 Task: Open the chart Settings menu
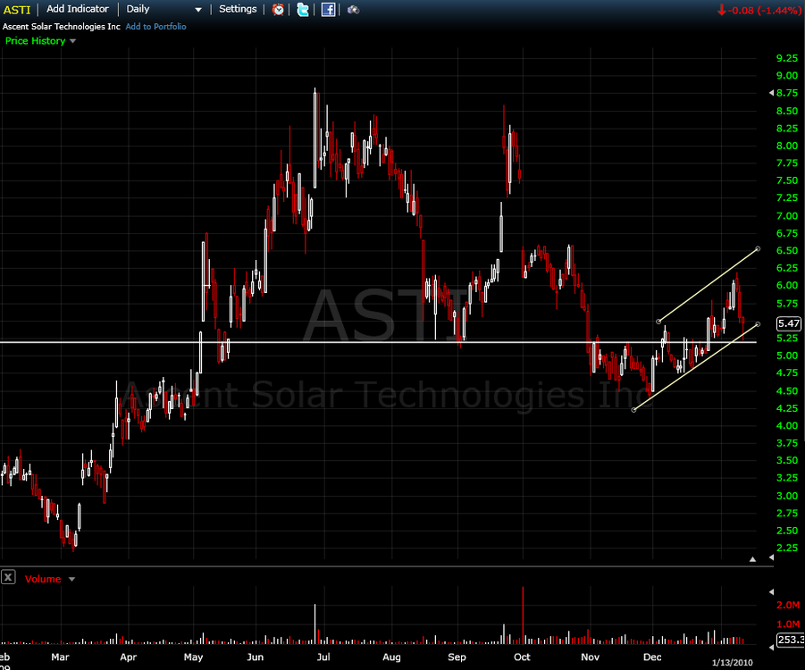238,9
